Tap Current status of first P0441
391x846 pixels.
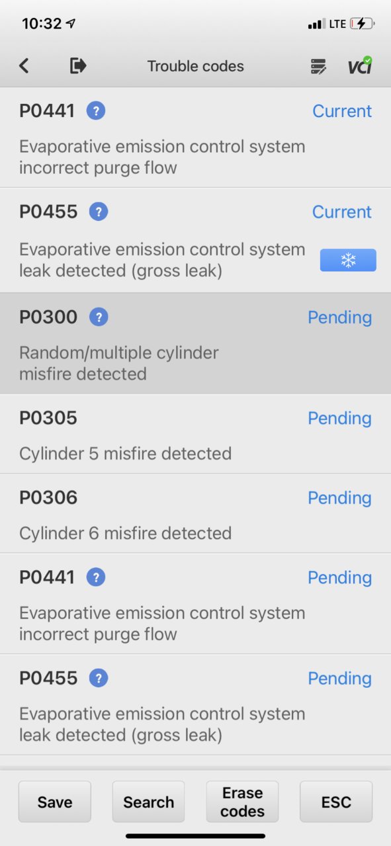point(342,111)
